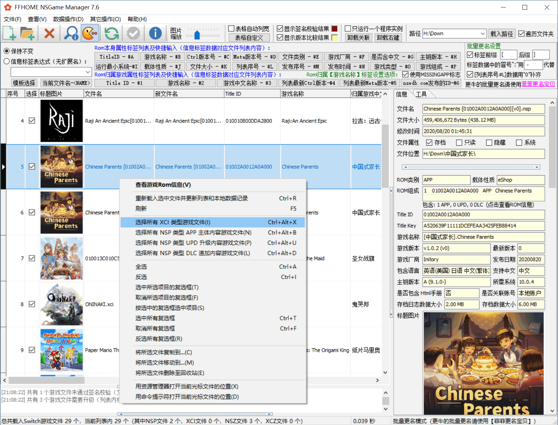Choose copy selected files to entry
Screen dimensions: 558x425
[x=212, y=352]
